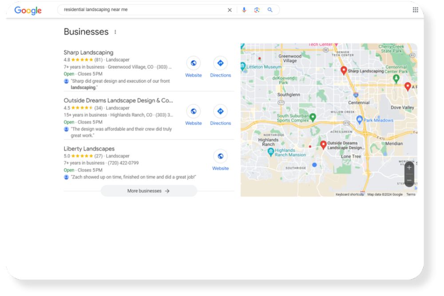Image resolution: width=444 pixels, height=296 pixels.
Task: Click blue current location dot
Action: coord(314,165)
